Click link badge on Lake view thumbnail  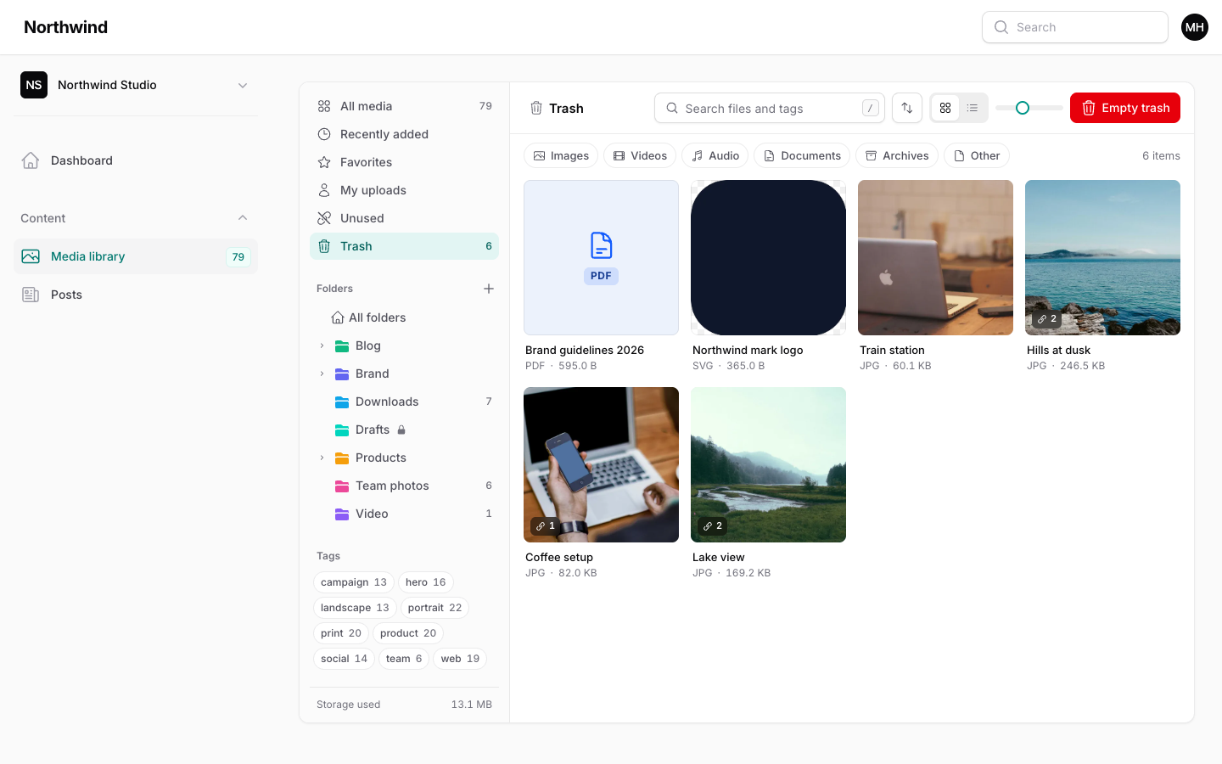pos(713,526)
